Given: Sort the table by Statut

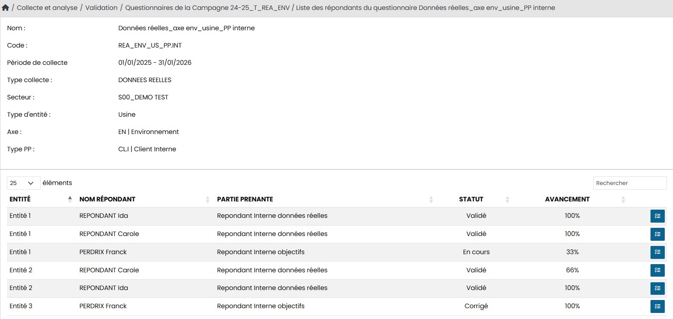Looking at the screenshot, I should tap(507, 199).
